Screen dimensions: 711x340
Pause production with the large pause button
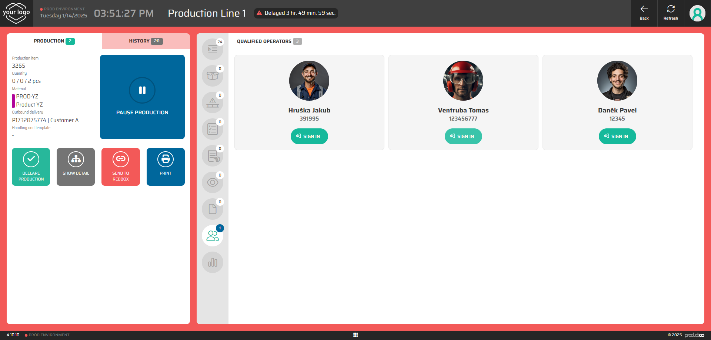(x=142, y=97)
